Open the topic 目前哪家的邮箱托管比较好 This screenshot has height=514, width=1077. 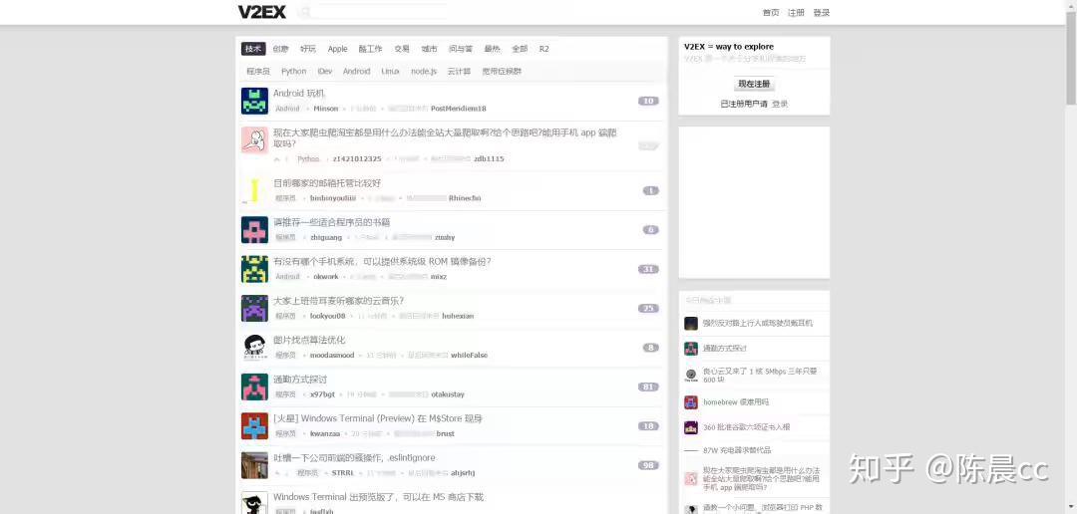point(327,183)
